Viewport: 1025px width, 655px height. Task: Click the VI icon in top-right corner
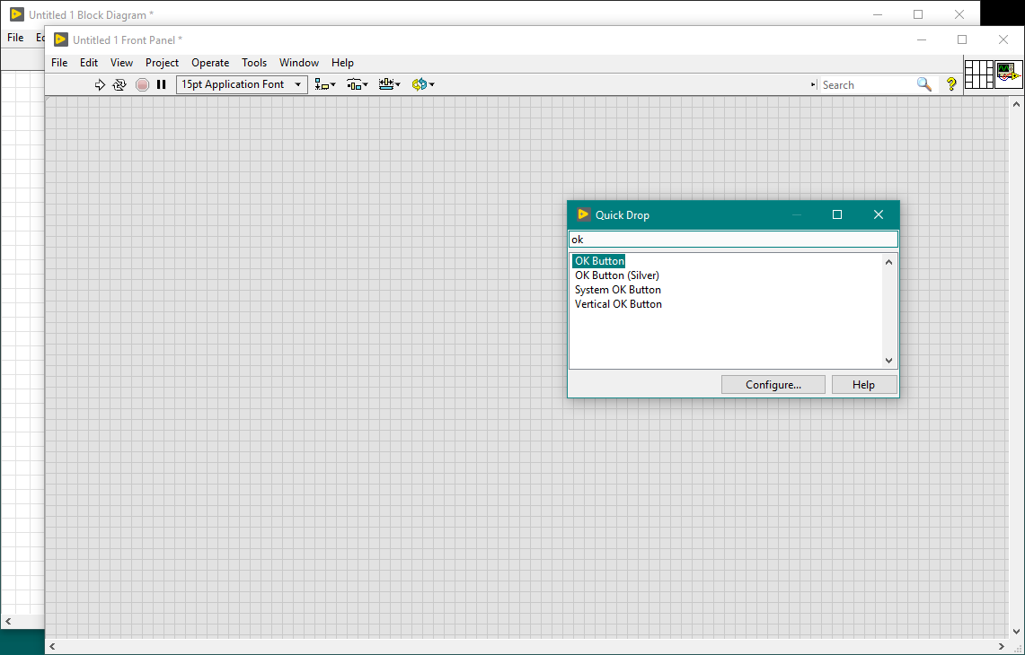(x=1008, y=74)
